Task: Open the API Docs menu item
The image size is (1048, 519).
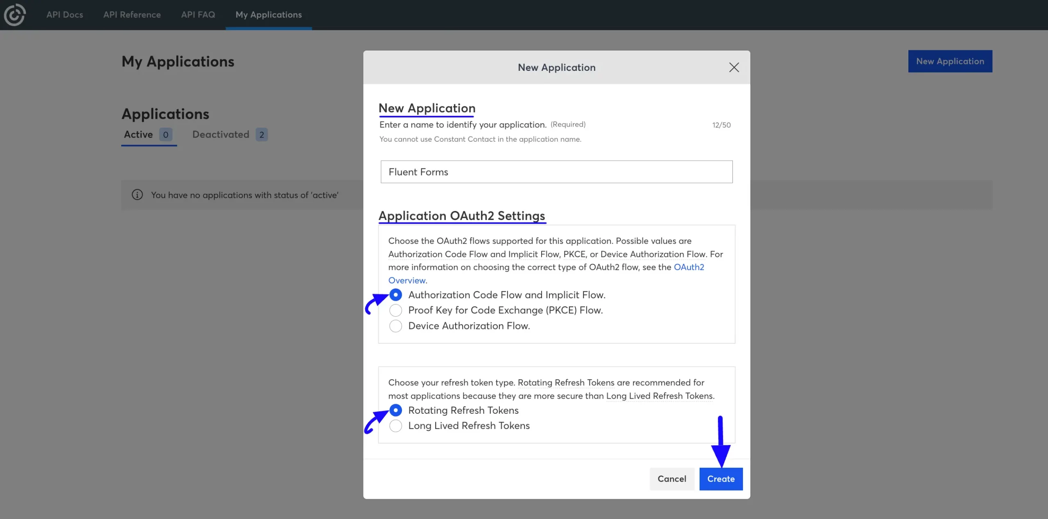Action: [65, 15]
